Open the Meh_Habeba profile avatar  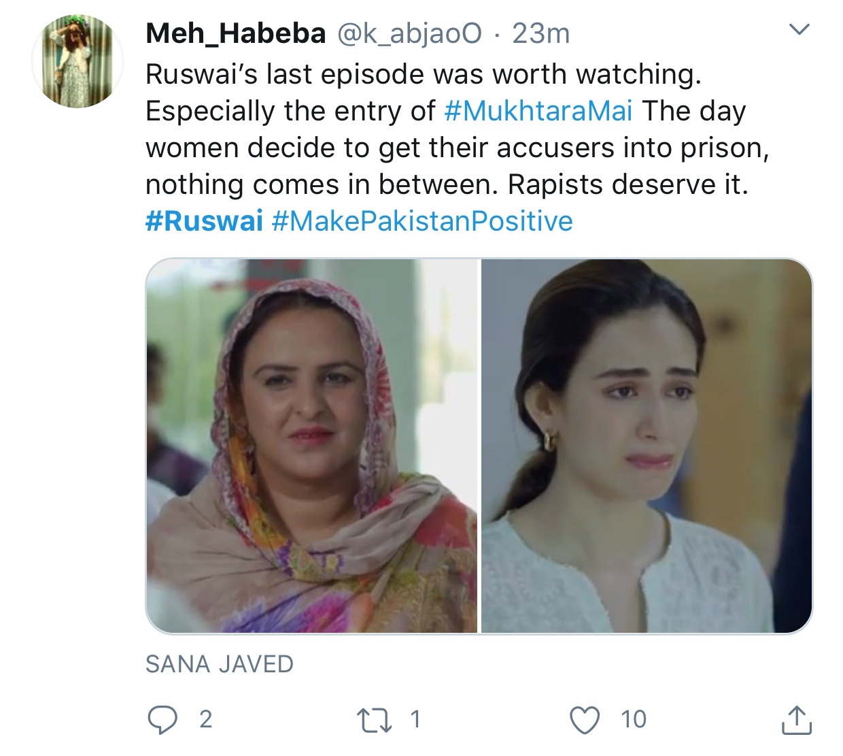(78, 61)
